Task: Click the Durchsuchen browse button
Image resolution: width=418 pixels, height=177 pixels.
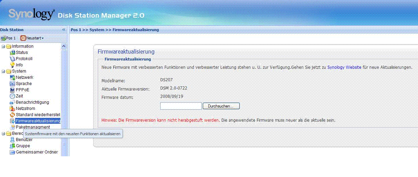Action: click(x=221, y=106)
